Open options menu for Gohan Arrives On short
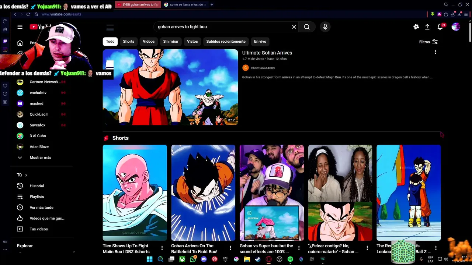The image size is (472, 265). pyautogui.click(x=230, y=248)
